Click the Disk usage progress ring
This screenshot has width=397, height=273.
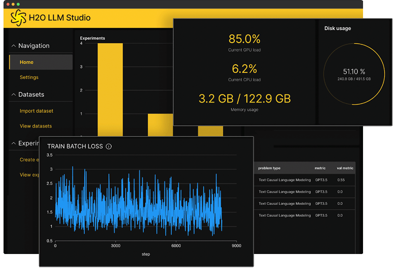354,74
